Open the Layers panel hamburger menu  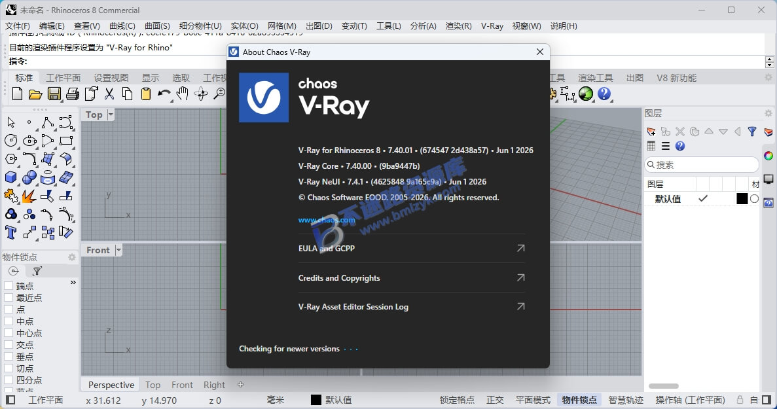pos(666,146)
